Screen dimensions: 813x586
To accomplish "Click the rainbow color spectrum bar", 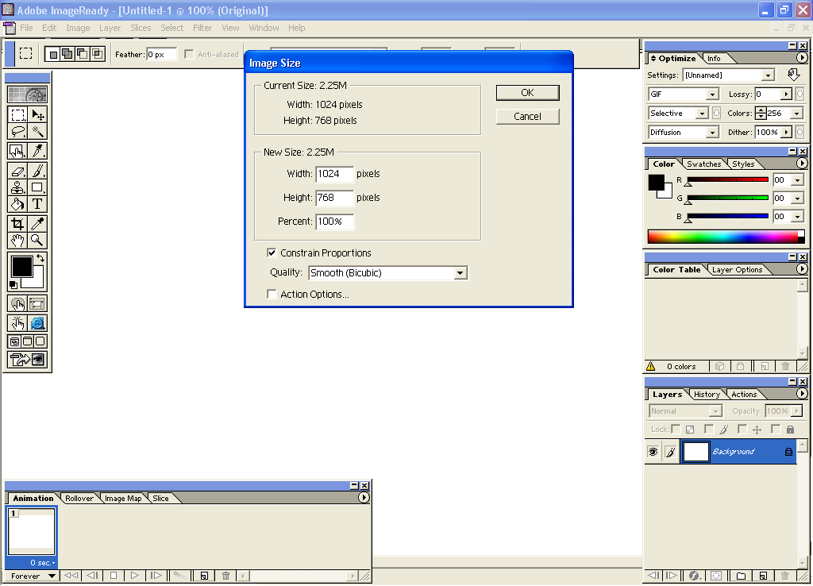I will [722, 237].
